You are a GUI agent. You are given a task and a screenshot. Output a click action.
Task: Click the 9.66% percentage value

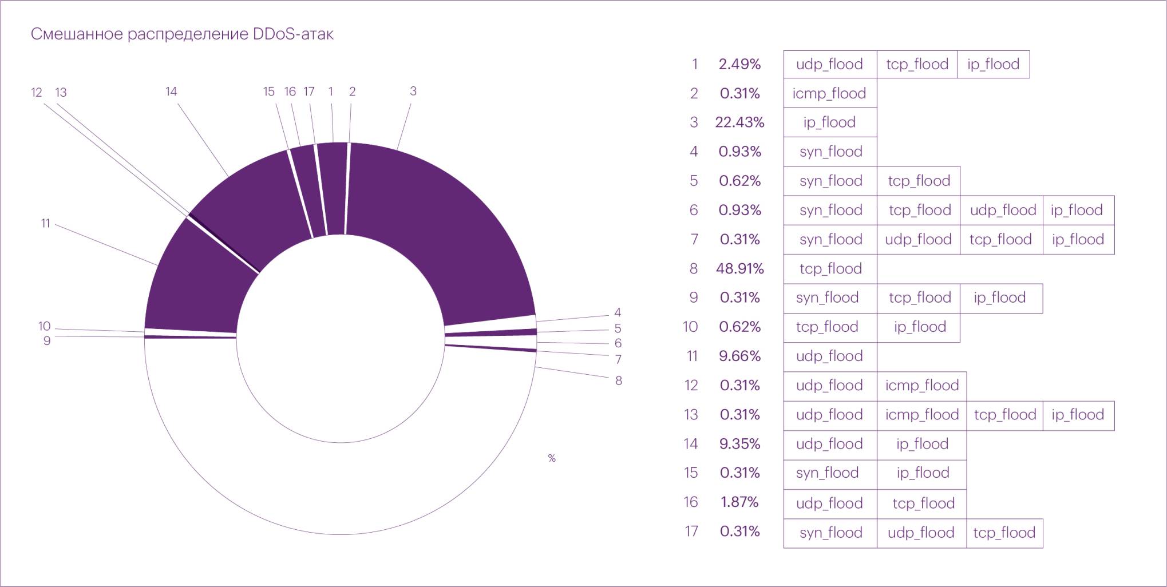pos(740,356)
